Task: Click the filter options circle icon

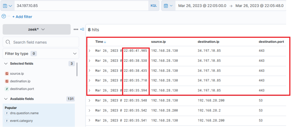Action: (4, 16)
